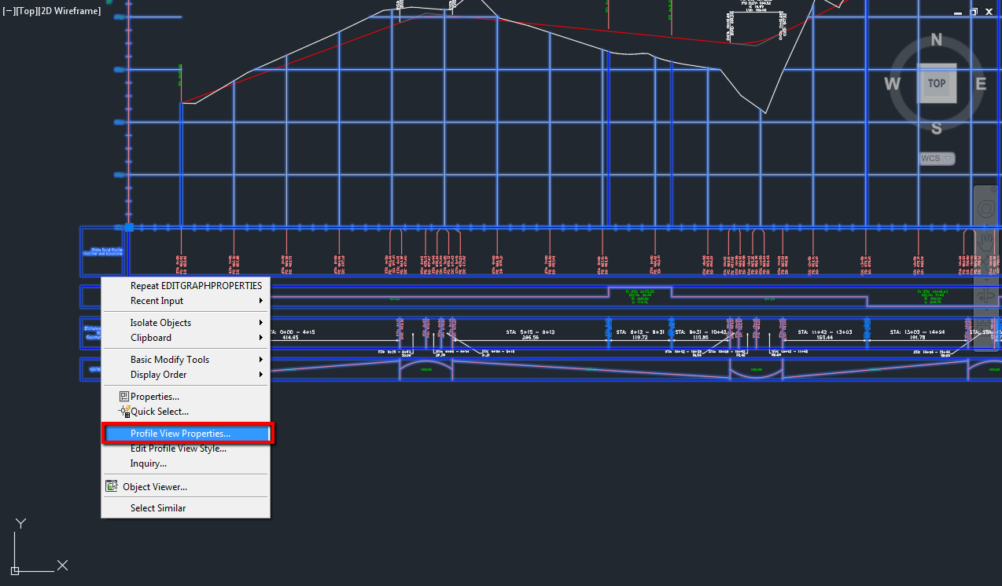The image size is (1002, 586).
Task: Click N on the ViewCube compass
Action: (x=935, y=39)
